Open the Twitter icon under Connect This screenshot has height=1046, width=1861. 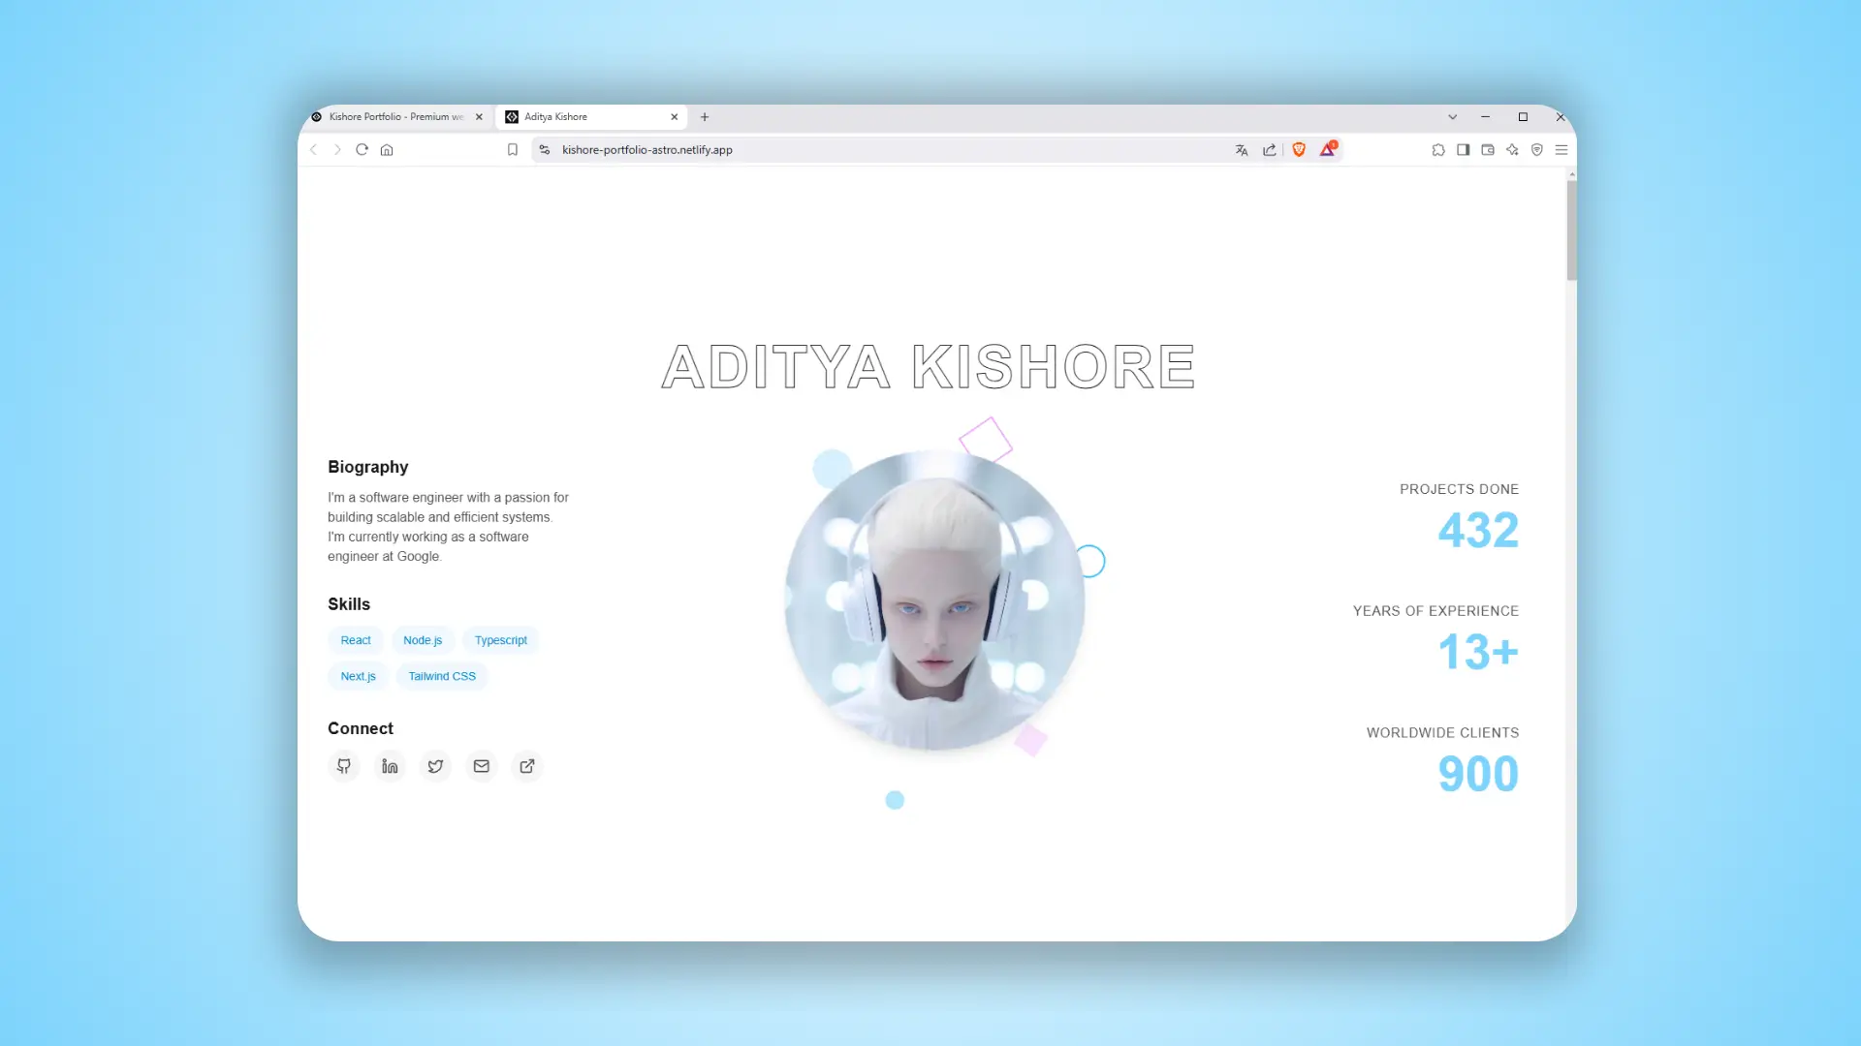click(x=435, y=766)
